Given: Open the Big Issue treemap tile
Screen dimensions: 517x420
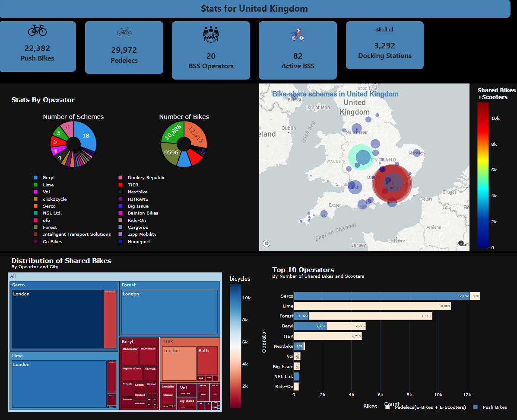Looking at the screenshot, I should [187, 403].
